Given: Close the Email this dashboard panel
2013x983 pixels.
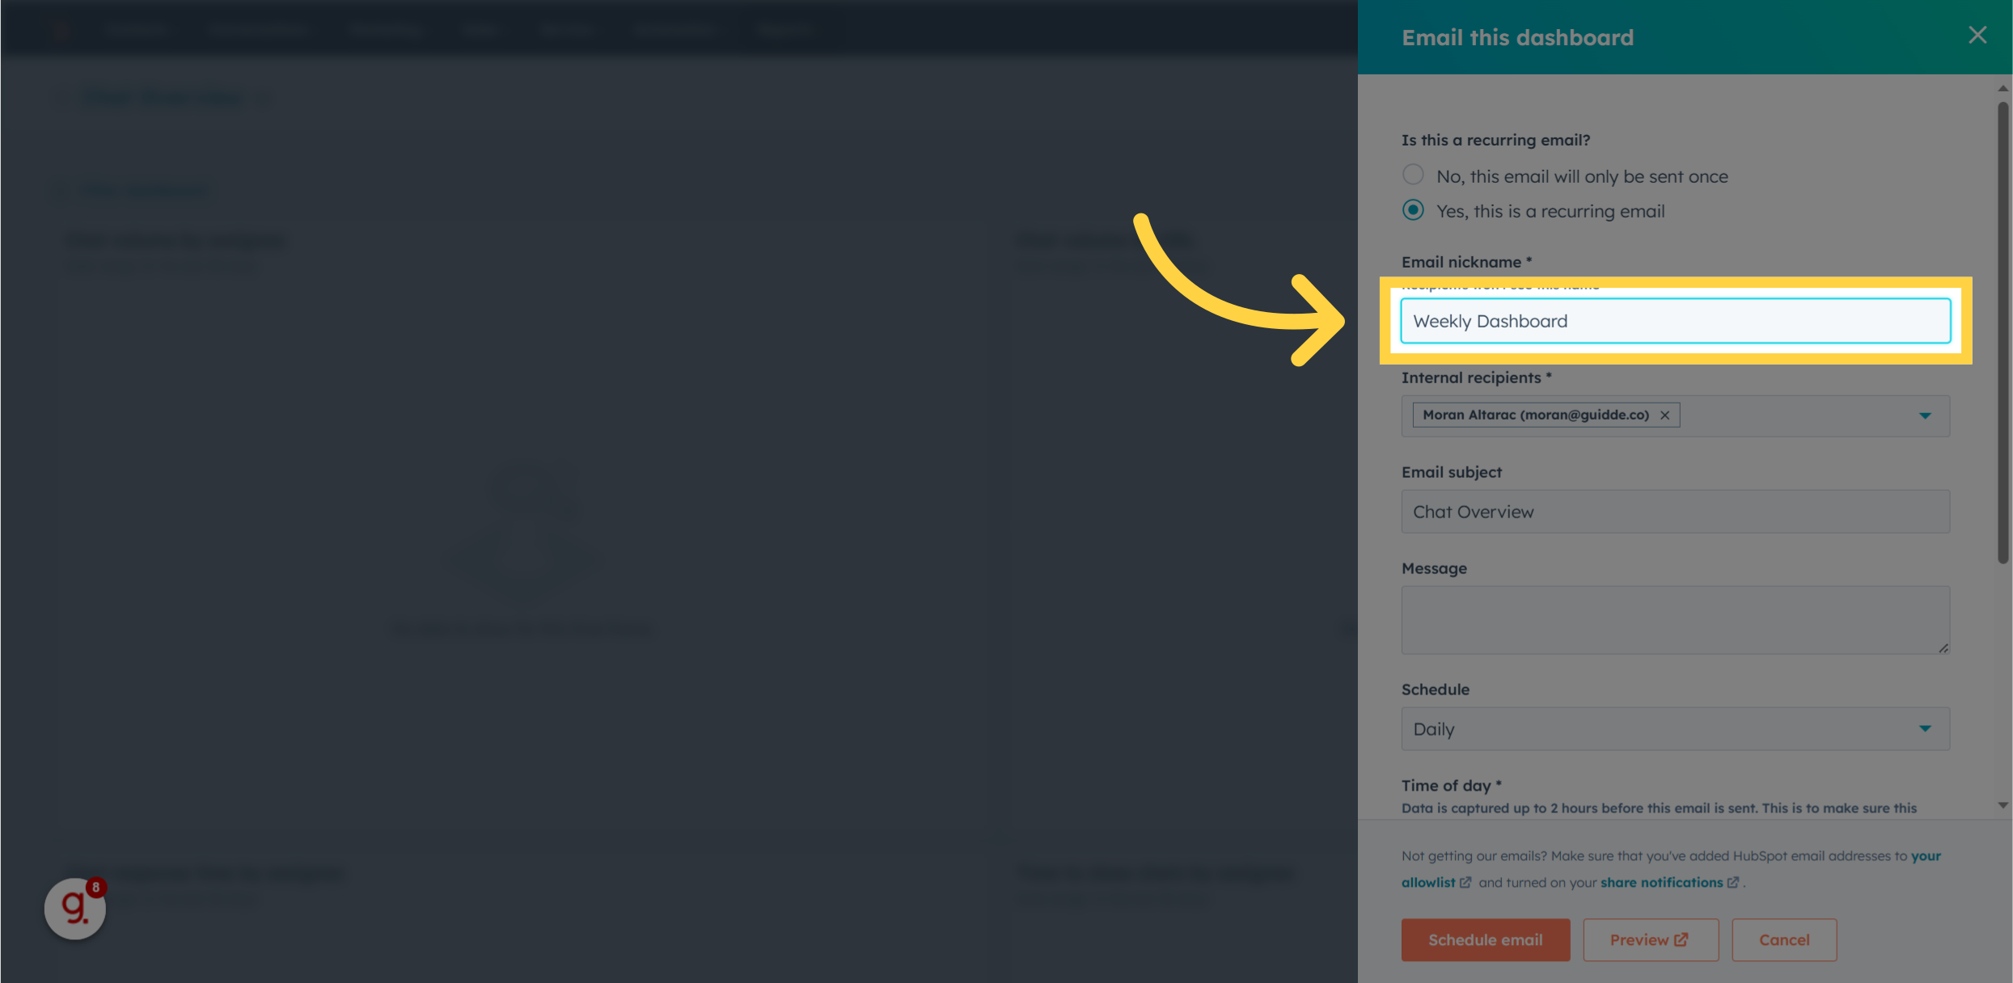Looking at the screenshot, I should [1977, 35].
